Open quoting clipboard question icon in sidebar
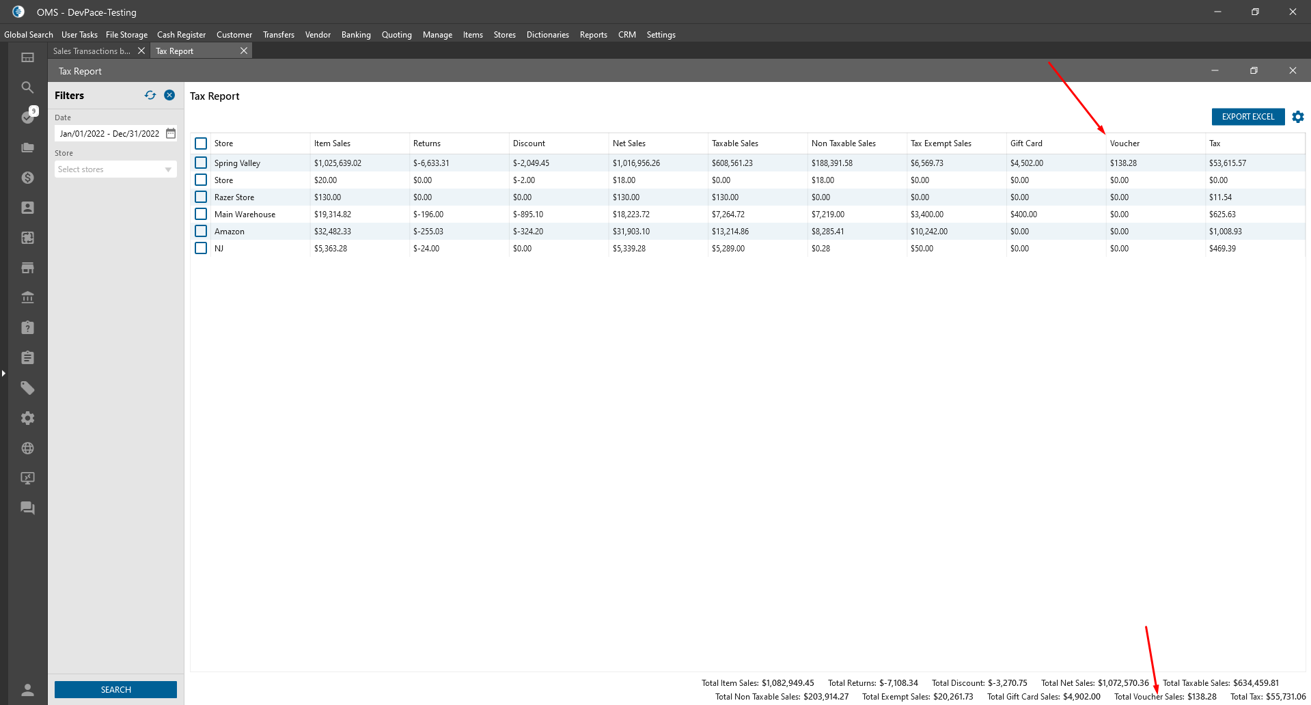This screenshot has width=1311, height=705. [27, 328]
